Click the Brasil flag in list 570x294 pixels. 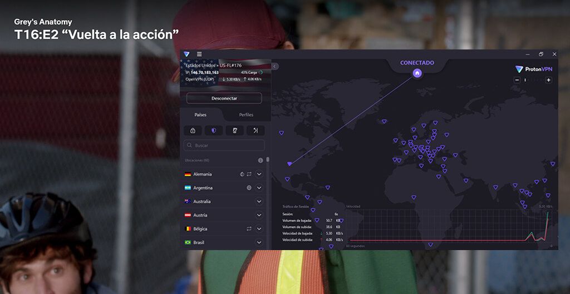pos(188,242)
